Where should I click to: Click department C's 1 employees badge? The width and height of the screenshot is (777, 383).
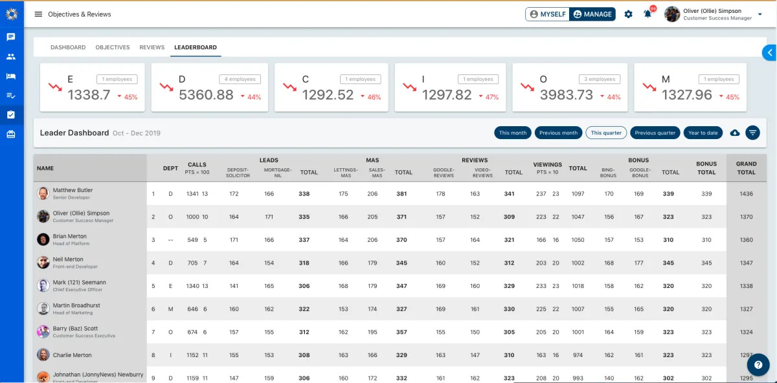point(361,79)
